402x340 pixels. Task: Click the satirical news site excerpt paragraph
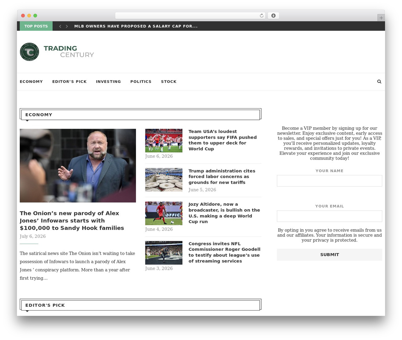point(78,266)
